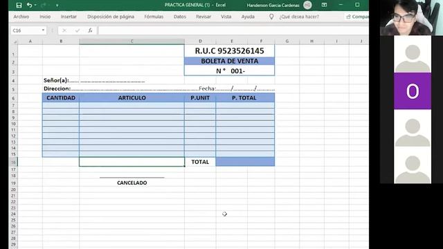Open the Archivo menu tab
Screen dimensions: 443x249
tap(21, 17)
